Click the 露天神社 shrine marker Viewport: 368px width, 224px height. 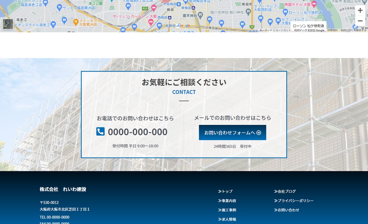click(x=200, y=15)
